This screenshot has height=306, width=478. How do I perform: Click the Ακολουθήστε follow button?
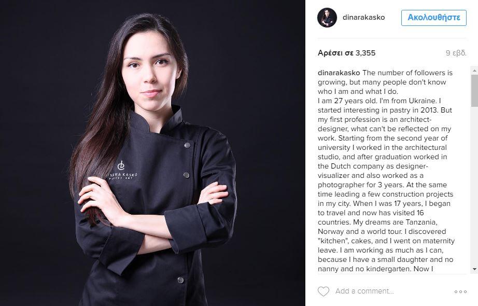coord(434,18)
